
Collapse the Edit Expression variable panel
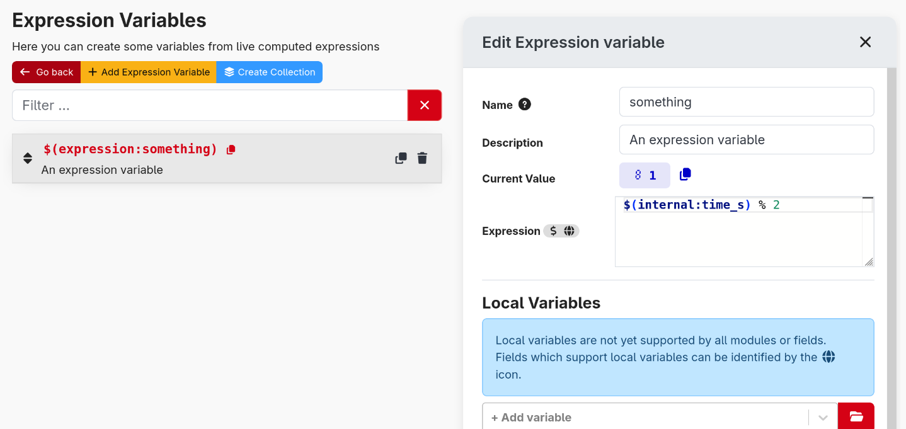[865, 42]
